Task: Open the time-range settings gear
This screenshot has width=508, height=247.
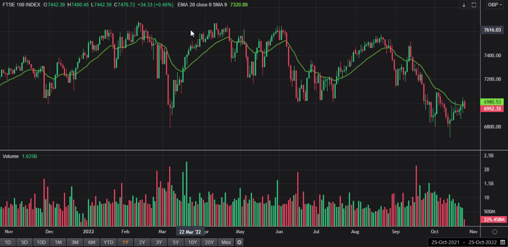Action: tap(239, 242)
